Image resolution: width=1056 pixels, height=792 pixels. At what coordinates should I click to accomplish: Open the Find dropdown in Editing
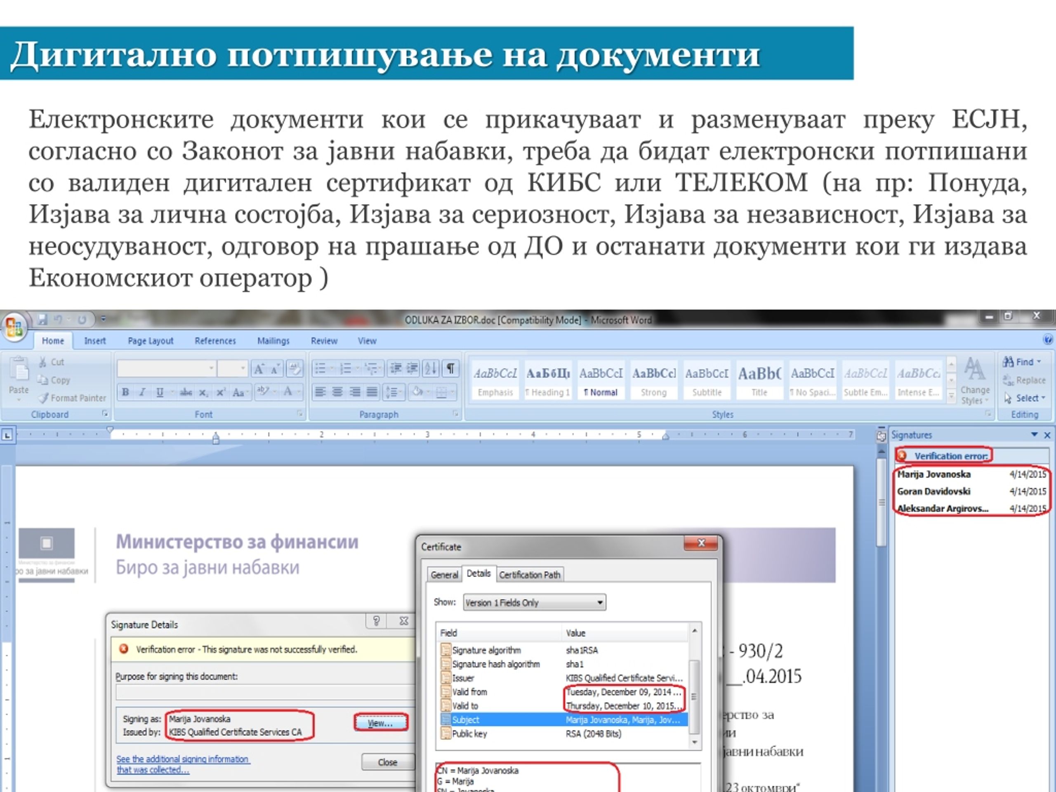click(x=1022, y=362)
